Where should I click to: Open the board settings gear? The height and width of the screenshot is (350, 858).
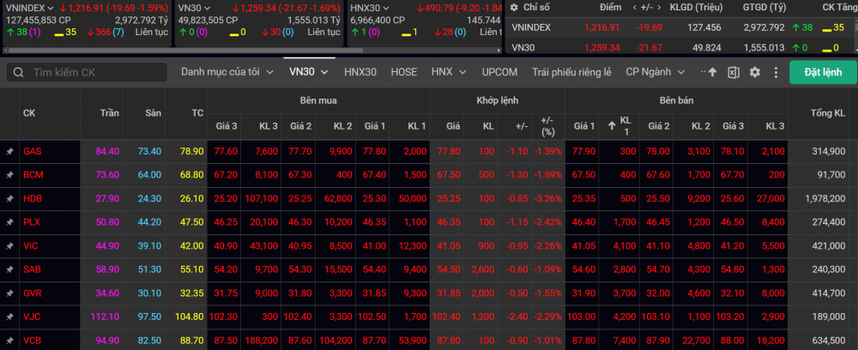[x=755, y=73]
